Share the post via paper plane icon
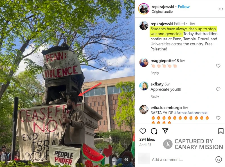Viewport: 225px width, 167px height. (165, 131)
